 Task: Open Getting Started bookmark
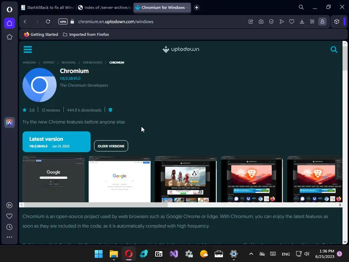41,34
